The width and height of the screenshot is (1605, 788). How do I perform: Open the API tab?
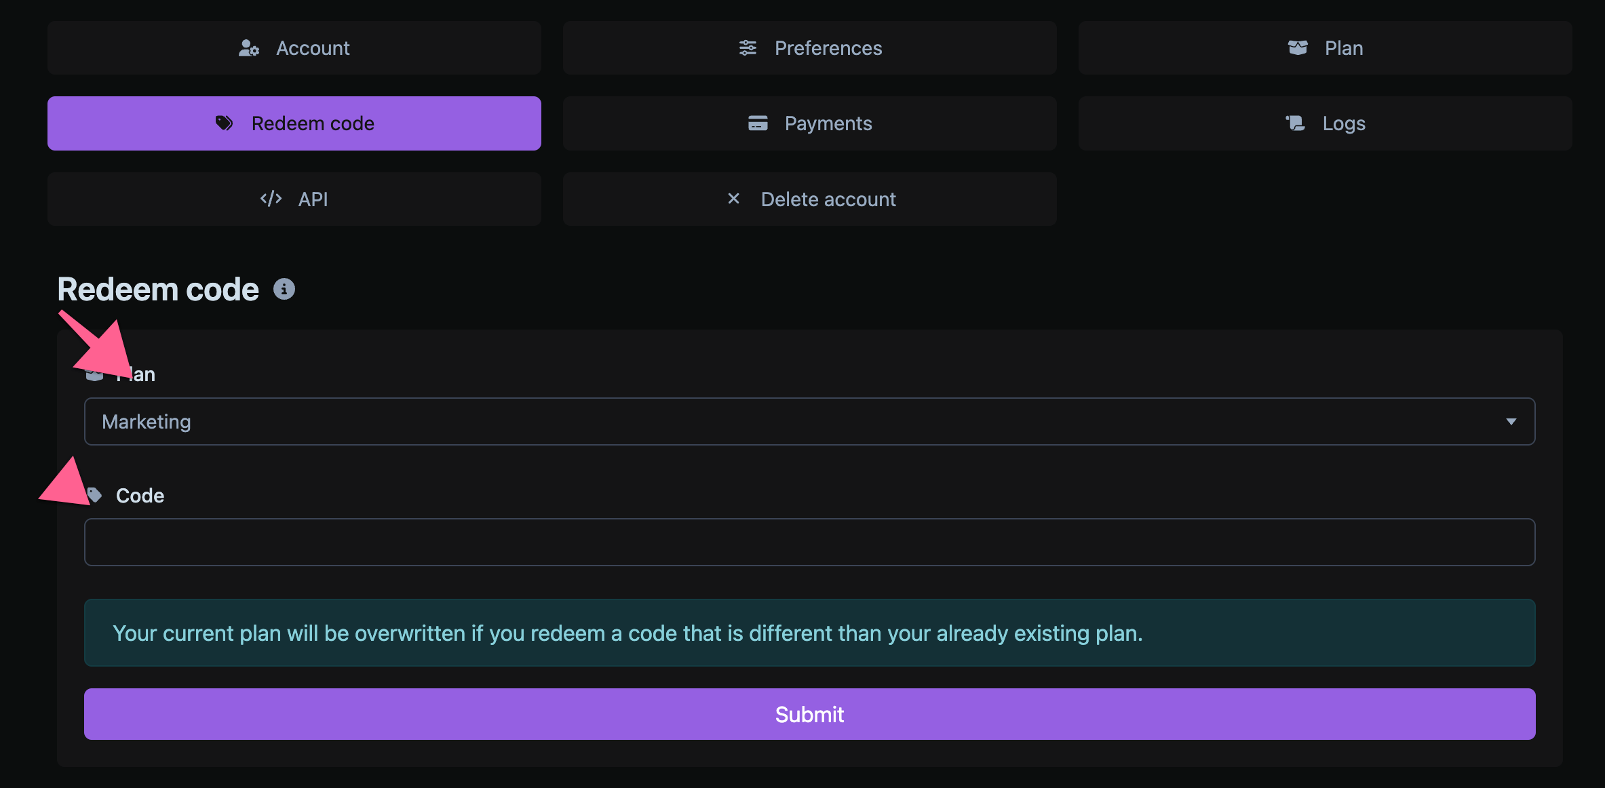[294, 199]
